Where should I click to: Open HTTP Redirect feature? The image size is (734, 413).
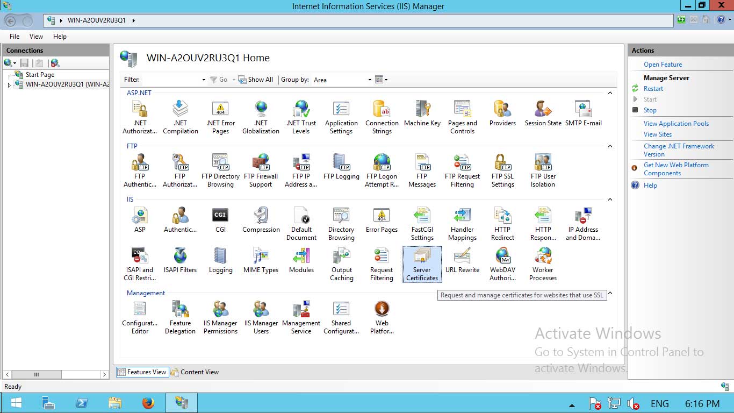tap(502, 224)
